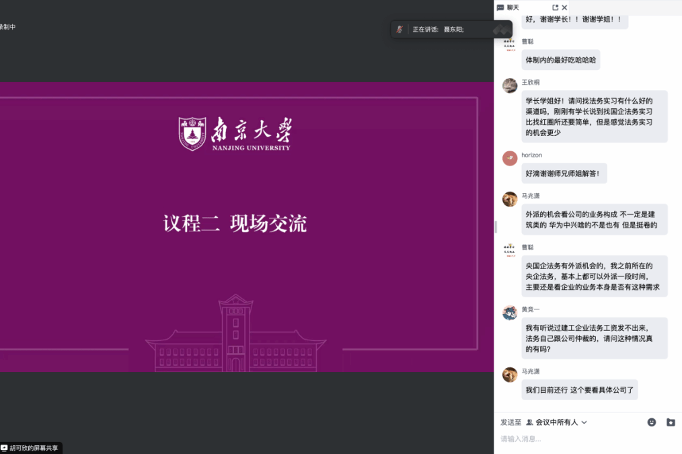Click the 请输入消息 message input field
682x454 pixels.
tap(585, 439)
